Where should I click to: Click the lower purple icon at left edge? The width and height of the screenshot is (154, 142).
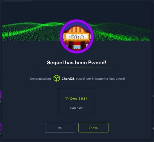click(x=1, y=127)
